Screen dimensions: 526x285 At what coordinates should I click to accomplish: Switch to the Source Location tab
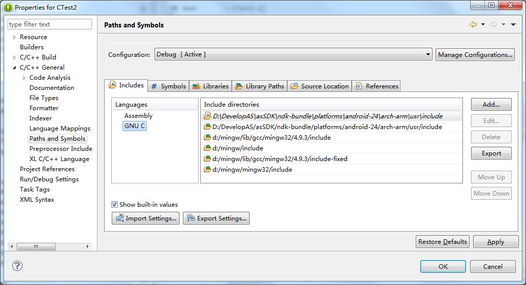[x=320, y=86]
